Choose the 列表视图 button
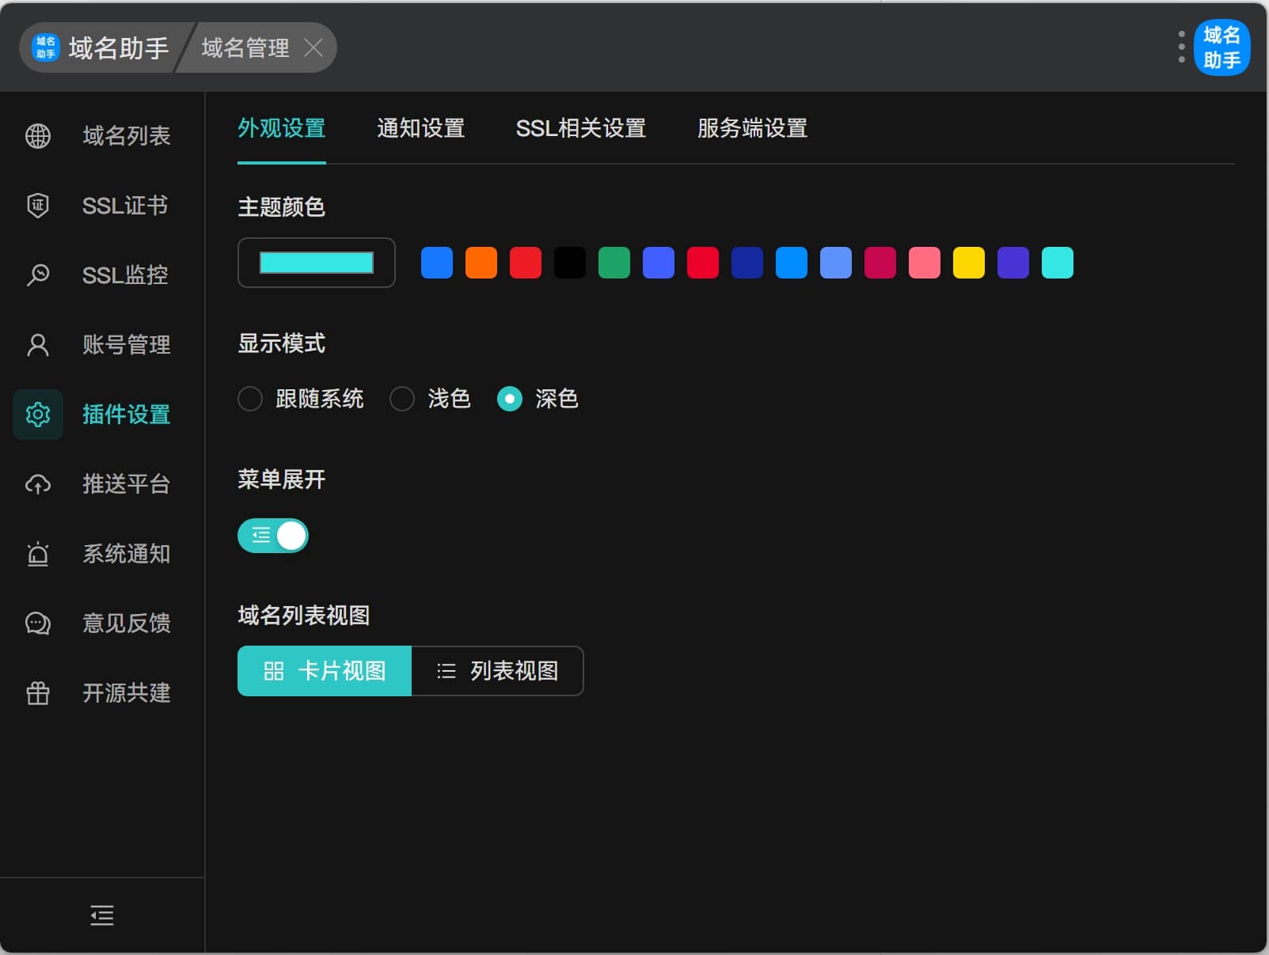 [x=498, y=671]
